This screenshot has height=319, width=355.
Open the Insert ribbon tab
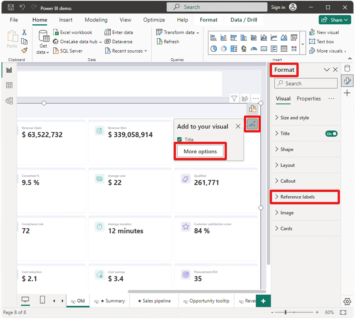pos(66,20)
